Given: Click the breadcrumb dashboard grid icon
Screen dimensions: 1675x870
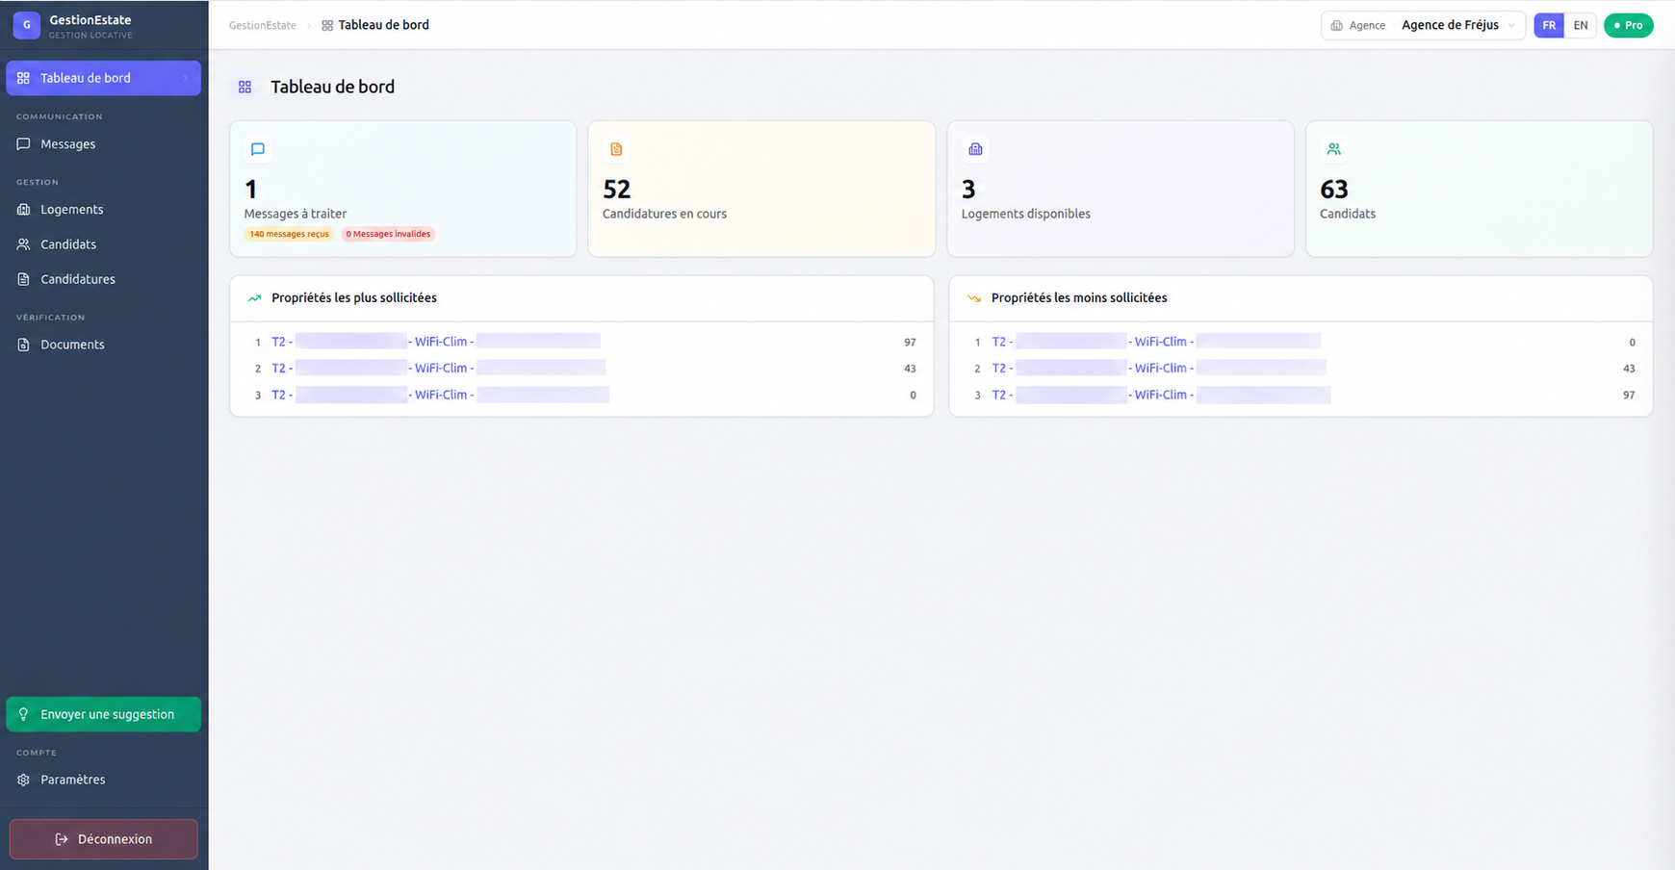Looking at the screenshot, I should click(x=327, y=26).
